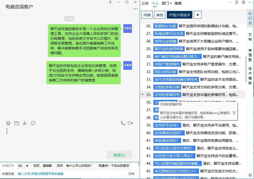Select the scissors screenshot tool

(25, 123)
